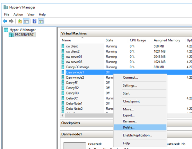Select the cw server01 virtual machine row
The width and height of the screenshot is (192, 149).
point(126,57)
